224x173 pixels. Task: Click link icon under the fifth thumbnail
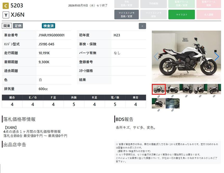click(x=214, y=96)
